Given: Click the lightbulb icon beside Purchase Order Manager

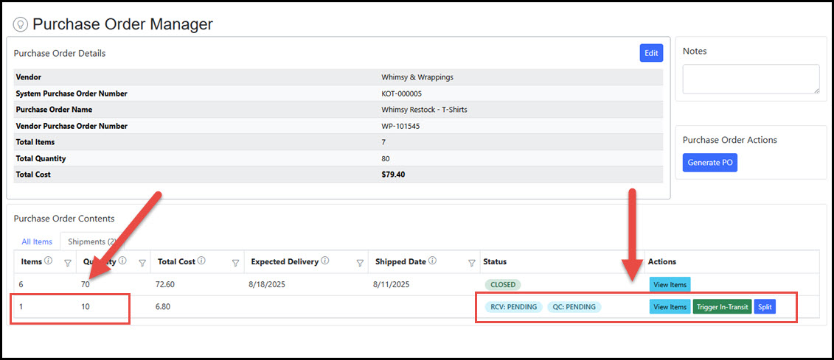Looking at the screenshot, I should click(x=21, y=24).
